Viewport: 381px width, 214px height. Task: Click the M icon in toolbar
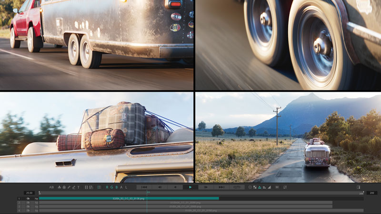tap(277, 187)
